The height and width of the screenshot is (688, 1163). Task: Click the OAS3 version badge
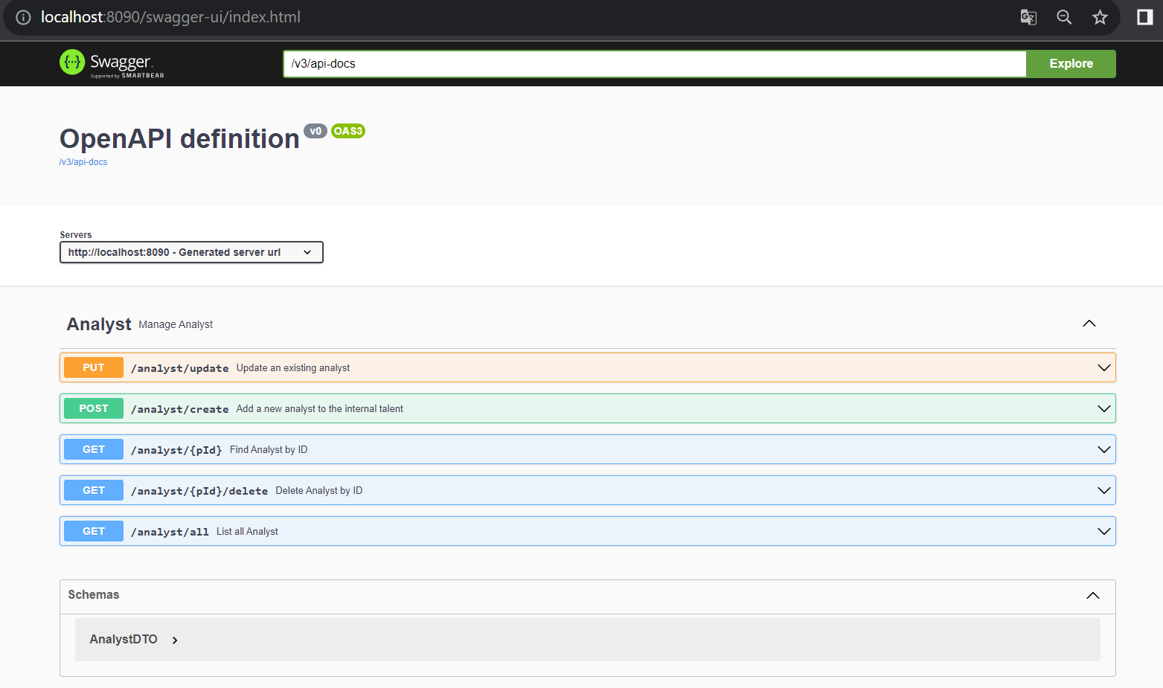pyautogui.click(x=348, y=131)
